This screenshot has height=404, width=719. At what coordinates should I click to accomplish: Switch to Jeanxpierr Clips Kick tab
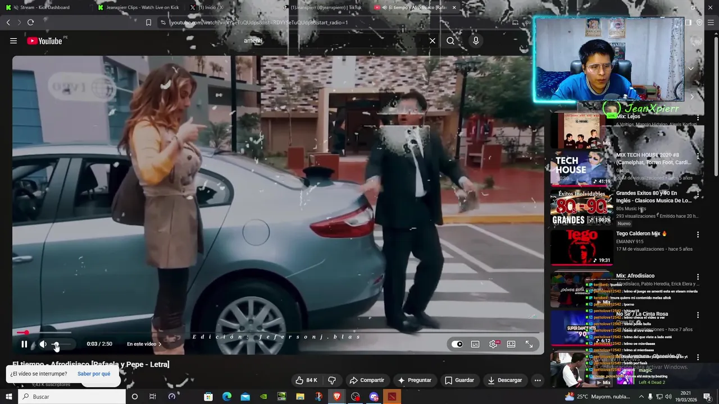click(x=139, y=7)
